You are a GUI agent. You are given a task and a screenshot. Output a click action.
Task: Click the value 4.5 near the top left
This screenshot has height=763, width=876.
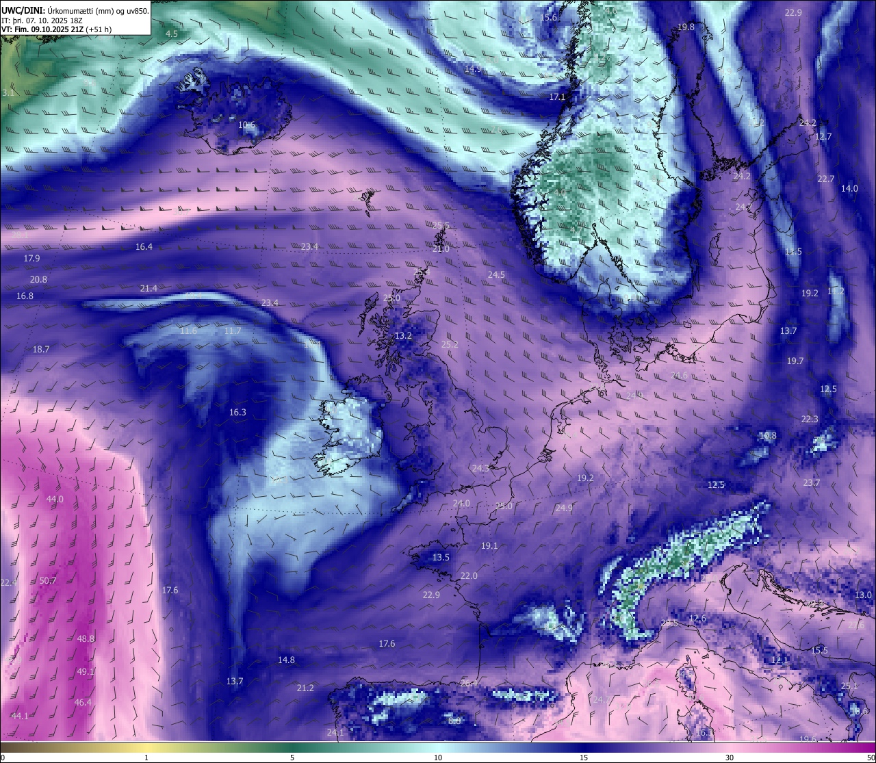click(172, 34)
